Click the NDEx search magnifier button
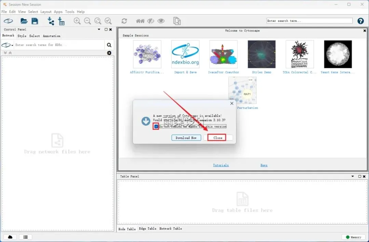The width and height of the screenshot is (369, 242). pos(109,45)
